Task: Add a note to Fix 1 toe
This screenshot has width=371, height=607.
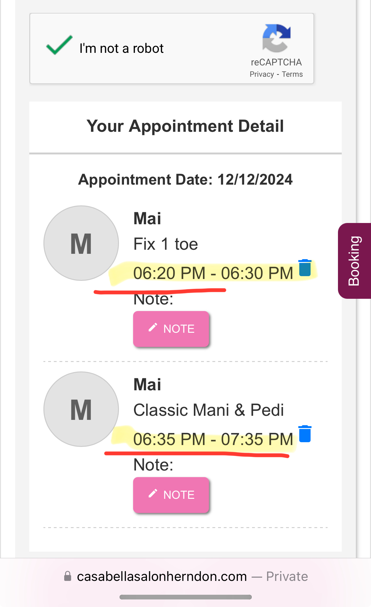Action: pos(171,329)
